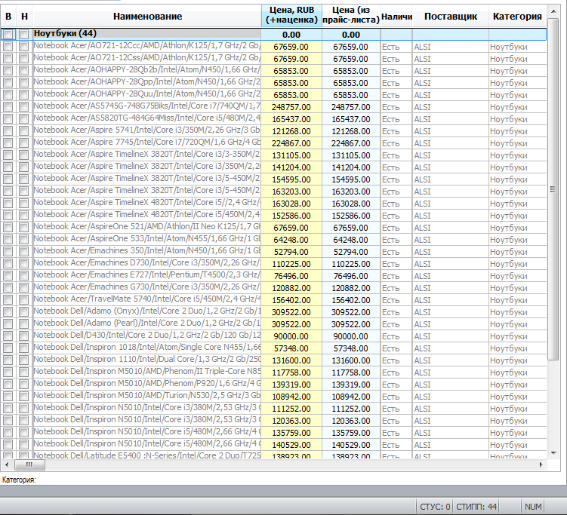567x515 pixels.
Task: Select Notebook Acer/AS5820TG-484G64Miss row name
Action: point(146,118)
